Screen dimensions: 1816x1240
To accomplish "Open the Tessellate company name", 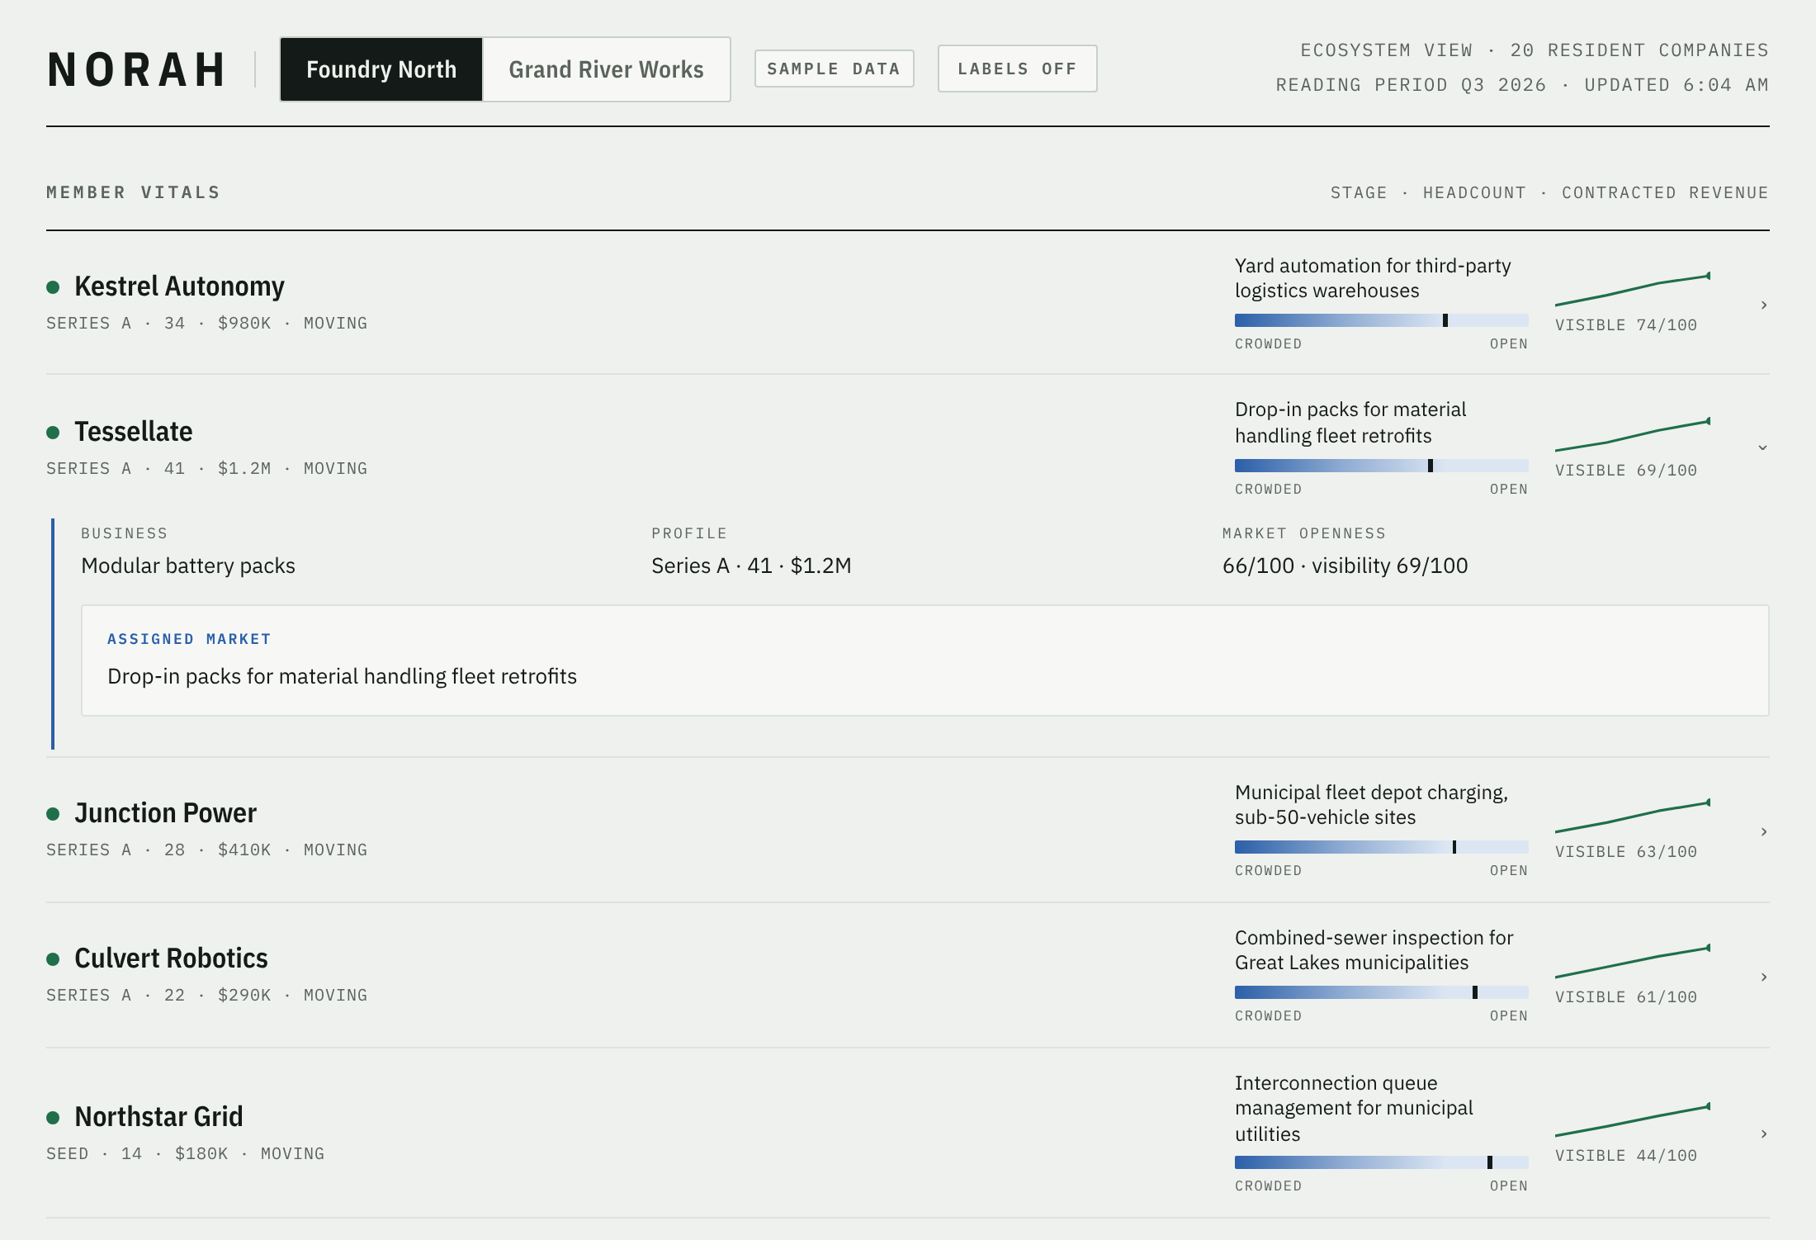I will (133, 432).
